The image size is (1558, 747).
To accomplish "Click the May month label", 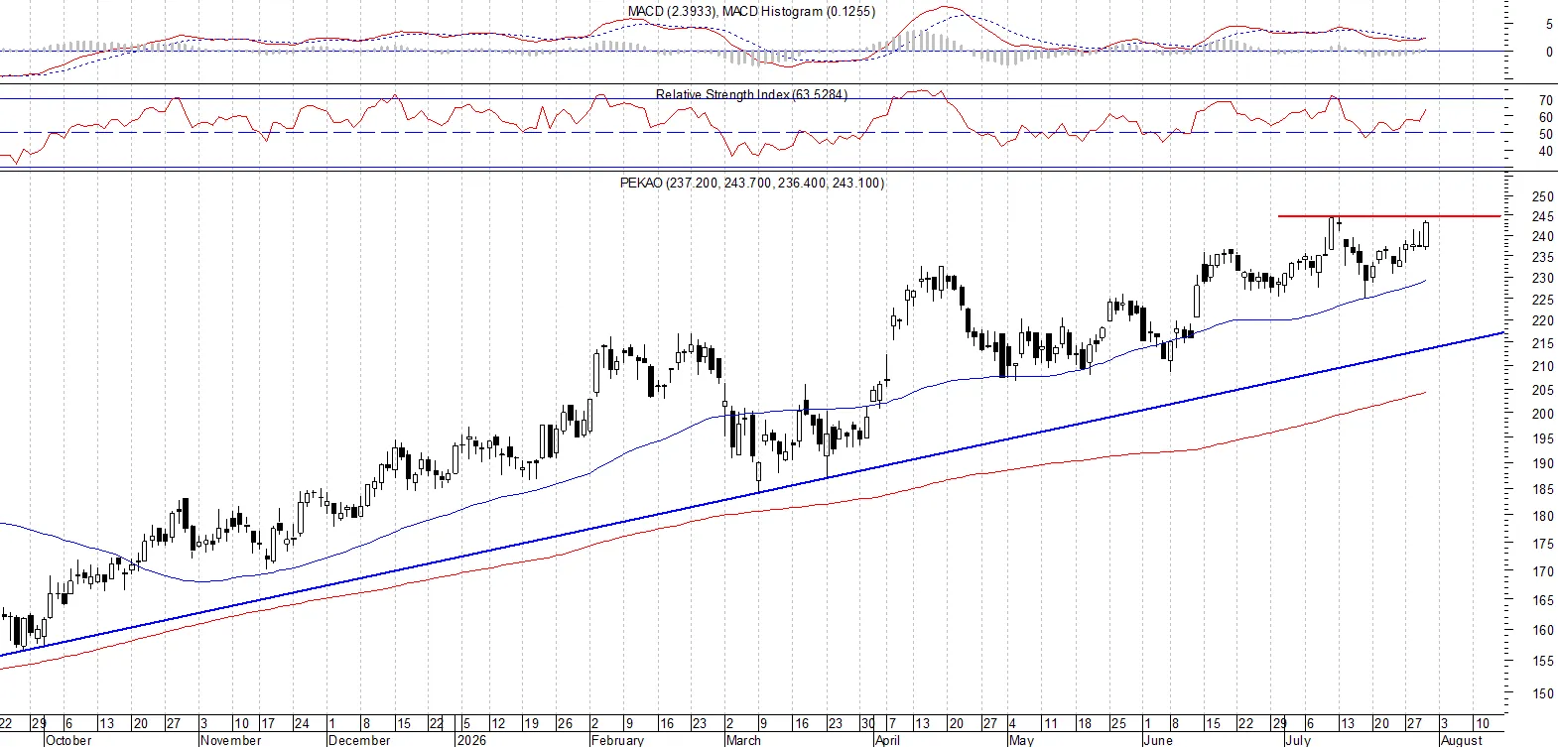I will 1021,740.
